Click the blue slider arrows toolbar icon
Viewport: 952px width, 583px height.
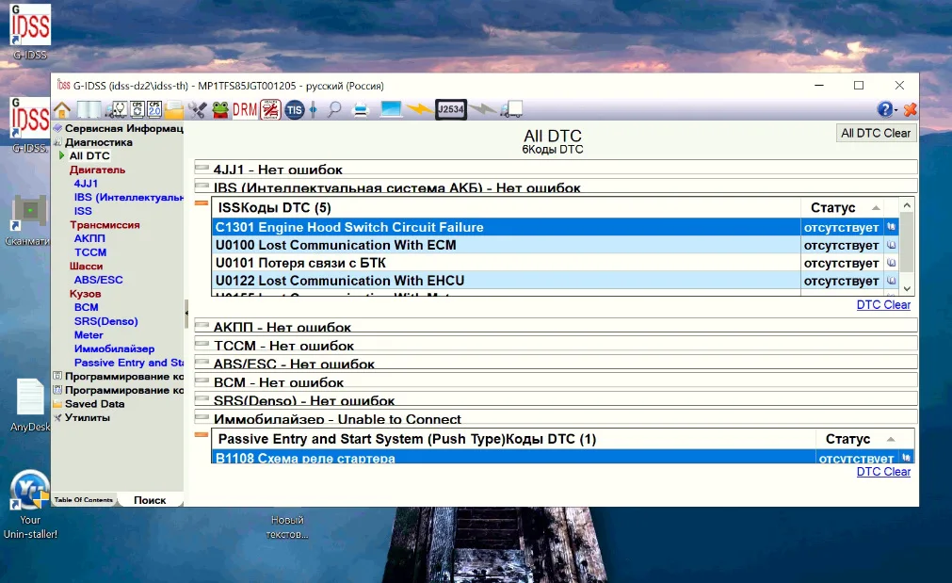pos(314,110)
